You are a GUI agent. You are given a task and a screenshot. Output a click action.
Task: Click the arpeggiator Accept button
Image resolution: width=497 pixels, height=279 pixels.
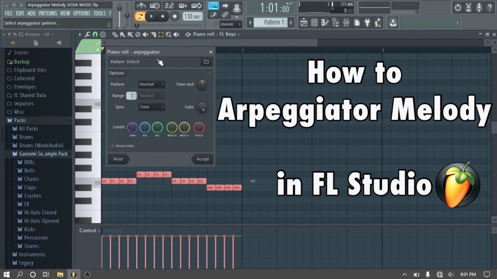pos(202,159)
